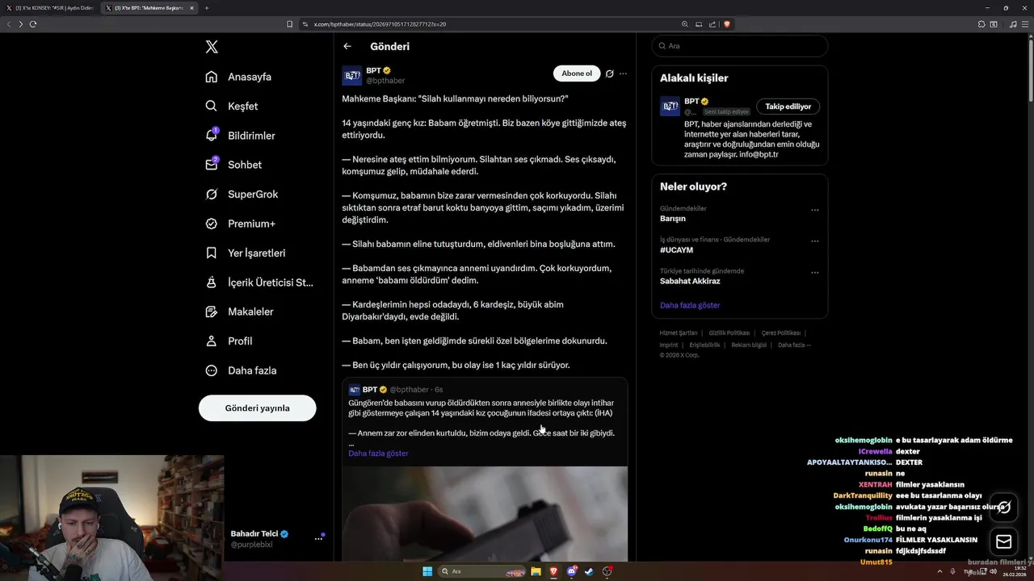Go back with the Gönderi arrow
The image size is (1034, 581).
tap(347, 46)
